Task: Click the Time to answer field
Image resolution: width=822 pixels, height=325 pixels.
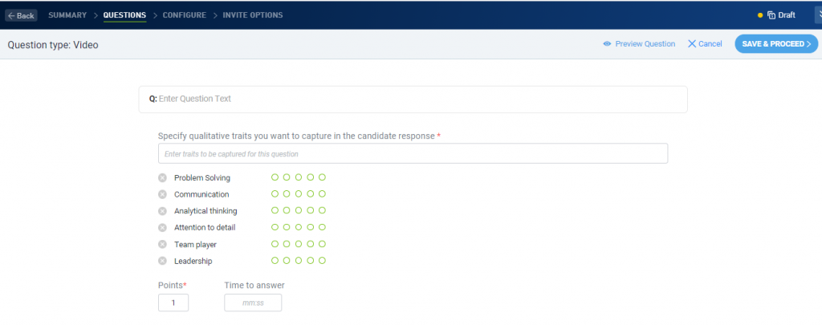Action: point(253,303)
